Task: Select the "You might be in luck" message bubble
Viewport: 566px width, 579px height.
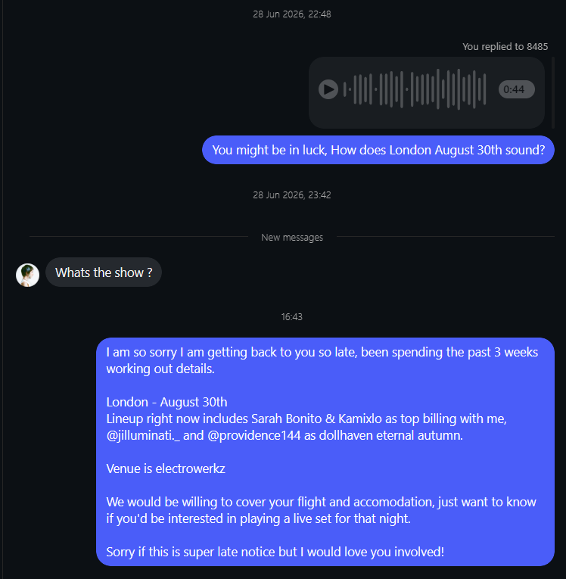Action: [378, 150]
